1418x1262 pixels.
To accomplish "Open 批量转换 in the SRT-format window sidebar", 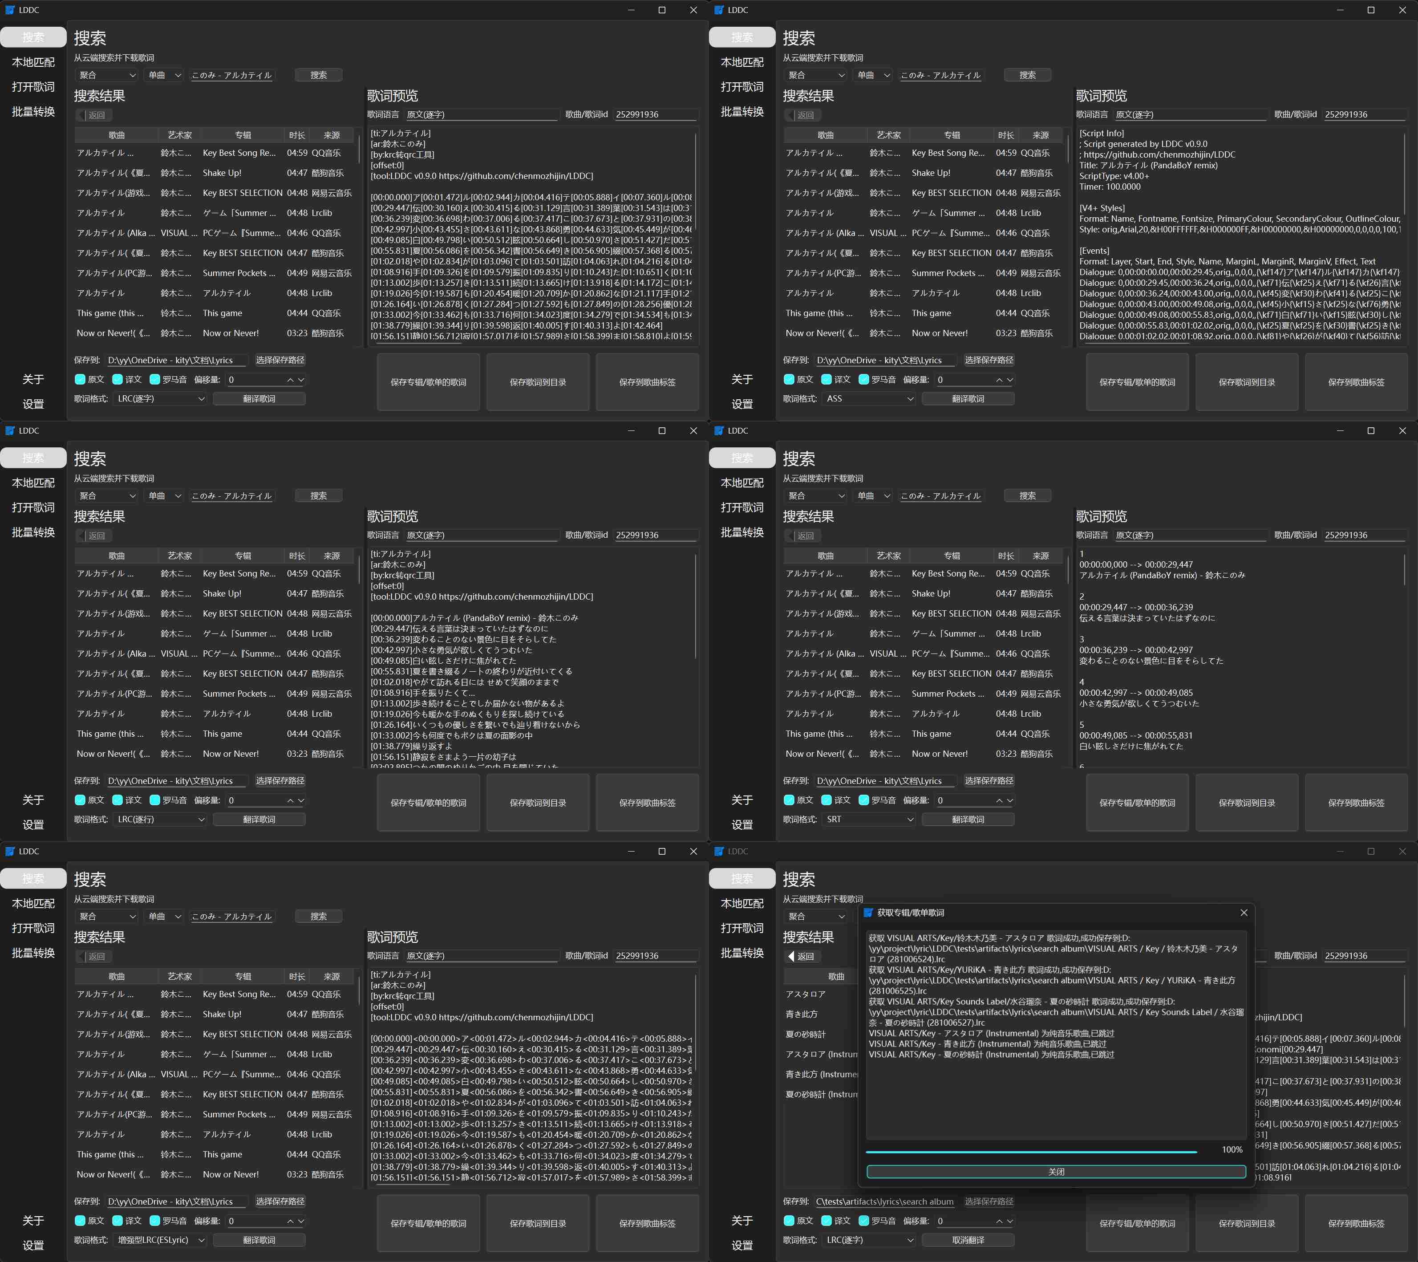I will pyautogui.click(x=741, y=532).
